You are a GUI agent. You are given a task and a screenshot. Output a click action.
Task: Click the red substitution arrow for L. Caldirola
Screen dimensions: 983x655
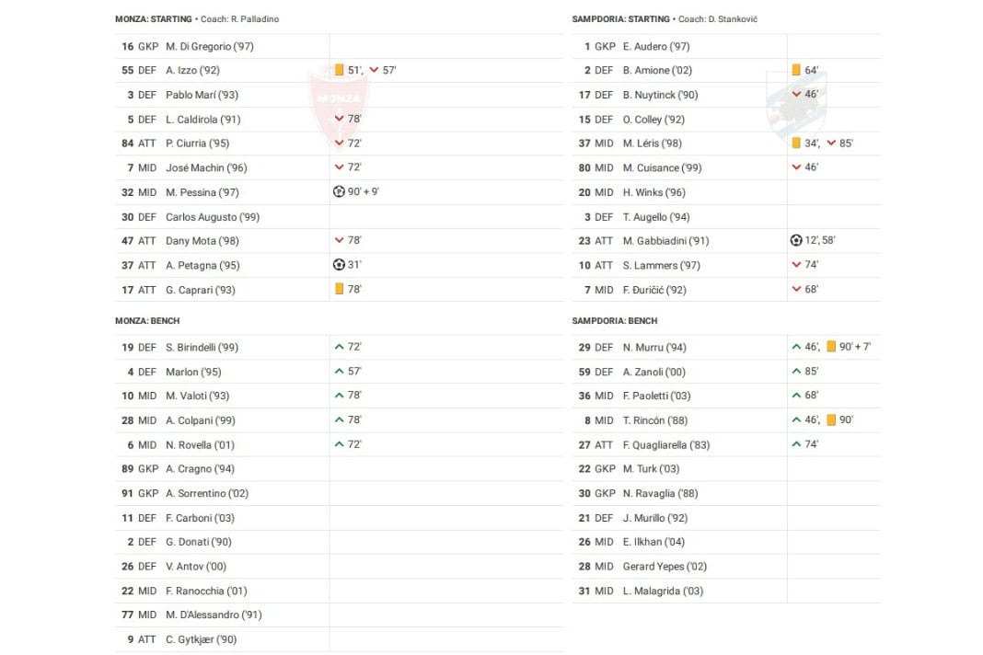point(339,119)
